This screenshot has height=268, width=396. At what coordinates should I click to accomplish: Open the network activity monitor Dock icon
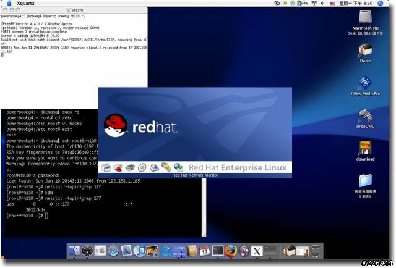coord(179,251)
